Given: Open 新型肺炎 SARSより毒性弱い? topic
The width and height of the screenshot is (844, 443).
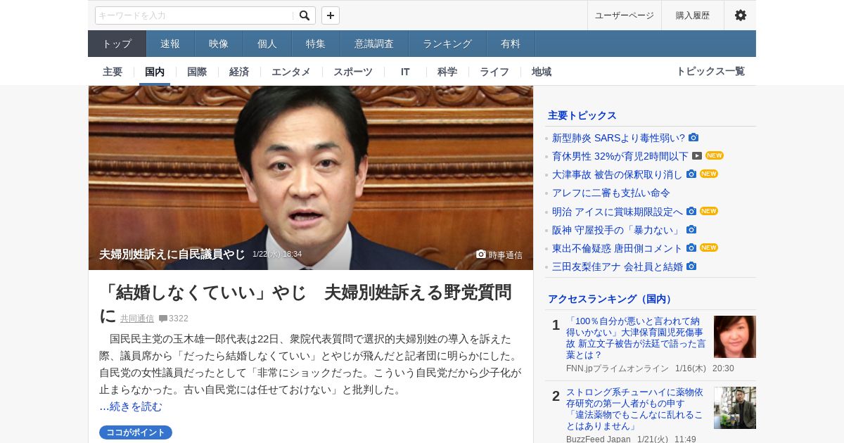Looking at the screenshot, I should point(618,138).
